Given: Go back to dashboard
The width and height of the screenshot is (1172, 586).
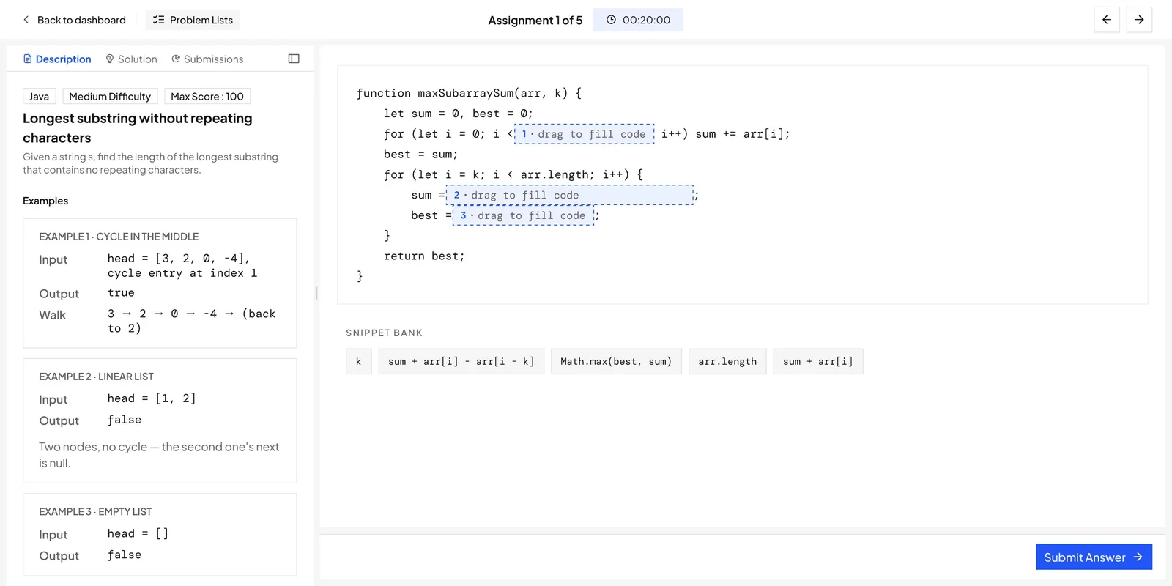Looking at the screenshot, I should tap(74, 20).
